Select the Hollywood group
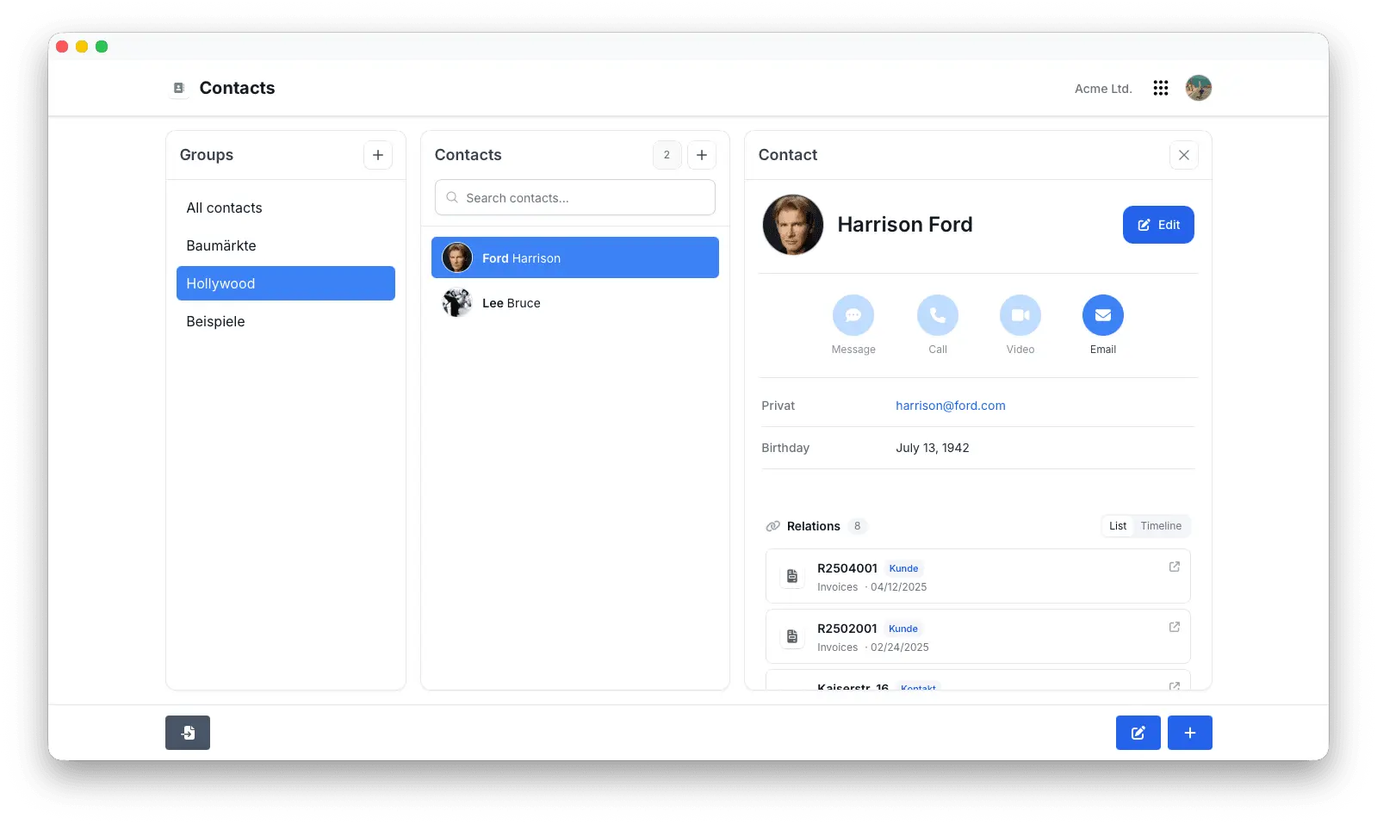Screen dimensions: 1377x824 pyautogui.click(x=286, y=283)
